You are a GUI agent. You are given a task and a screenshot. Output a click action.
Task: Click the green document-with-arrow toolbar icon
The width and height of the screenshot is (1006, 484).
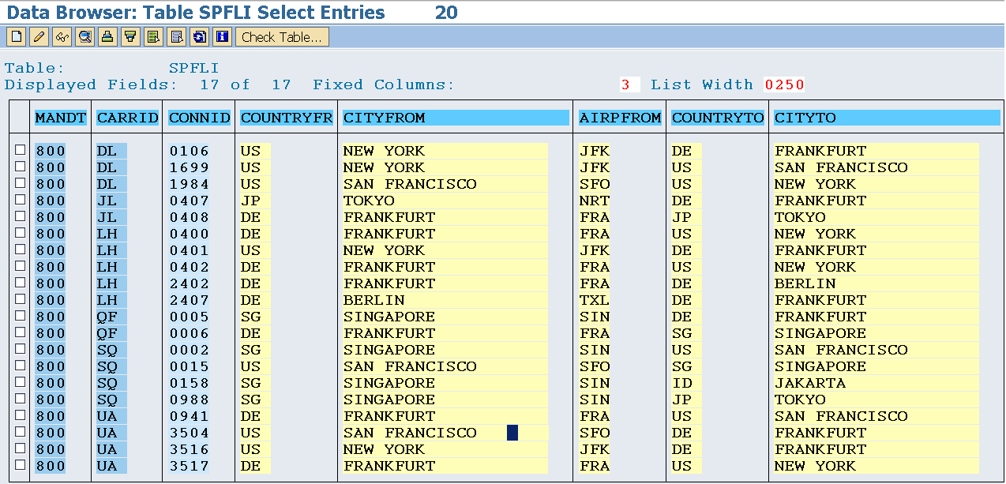point(154,36)
